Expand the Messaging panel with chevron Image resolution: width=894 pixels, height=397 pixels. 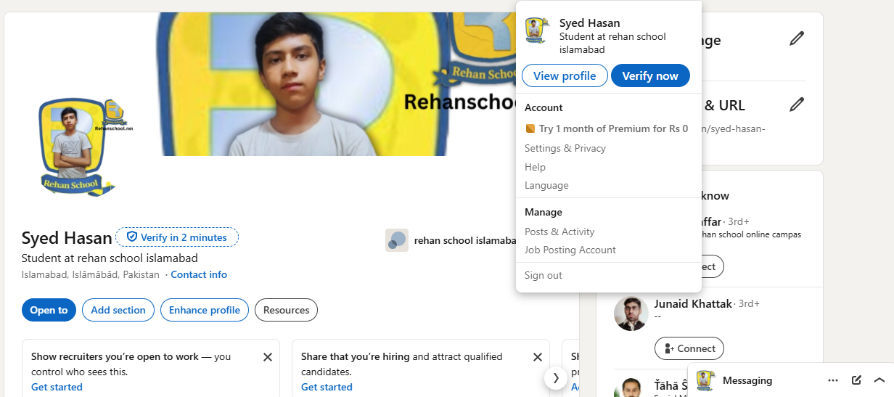(x=879, y=380)
